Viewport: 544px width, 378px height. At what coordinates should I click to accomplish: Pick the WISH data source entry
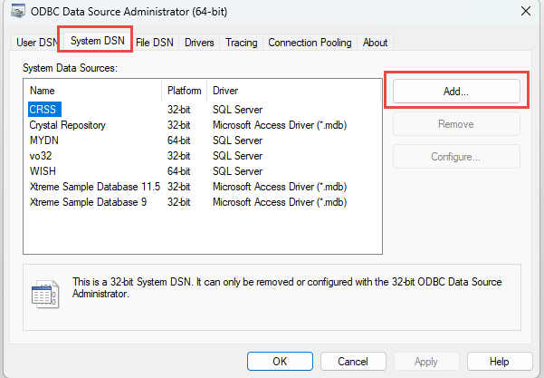click(x=43, y=170)
